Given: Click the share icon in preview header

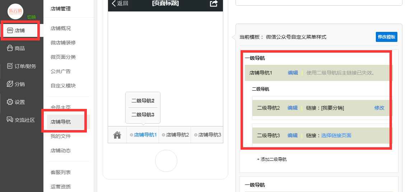Looking at the screenshot, I should [x=214, y=4].
